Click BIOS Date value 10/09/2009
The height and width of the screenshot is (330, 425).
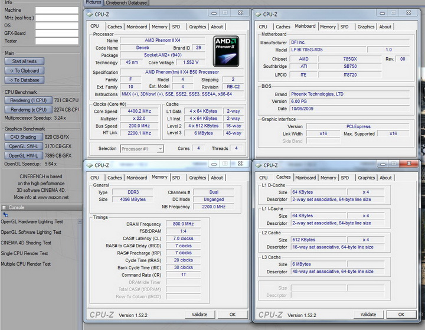(349, 109)
